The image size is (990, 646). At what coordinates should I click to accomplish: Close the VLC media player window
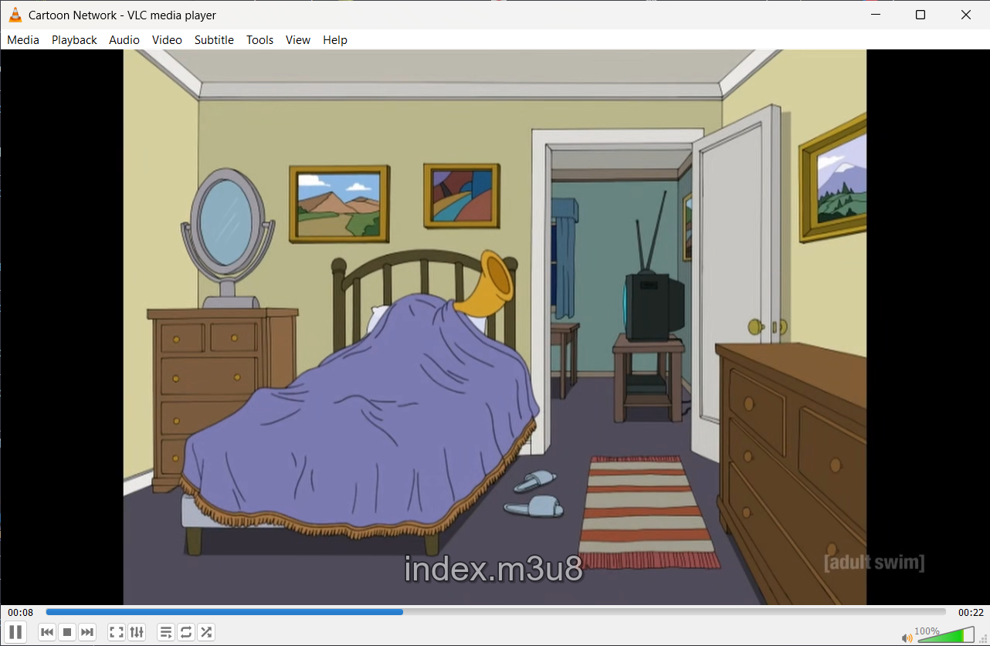pos(966,15)
